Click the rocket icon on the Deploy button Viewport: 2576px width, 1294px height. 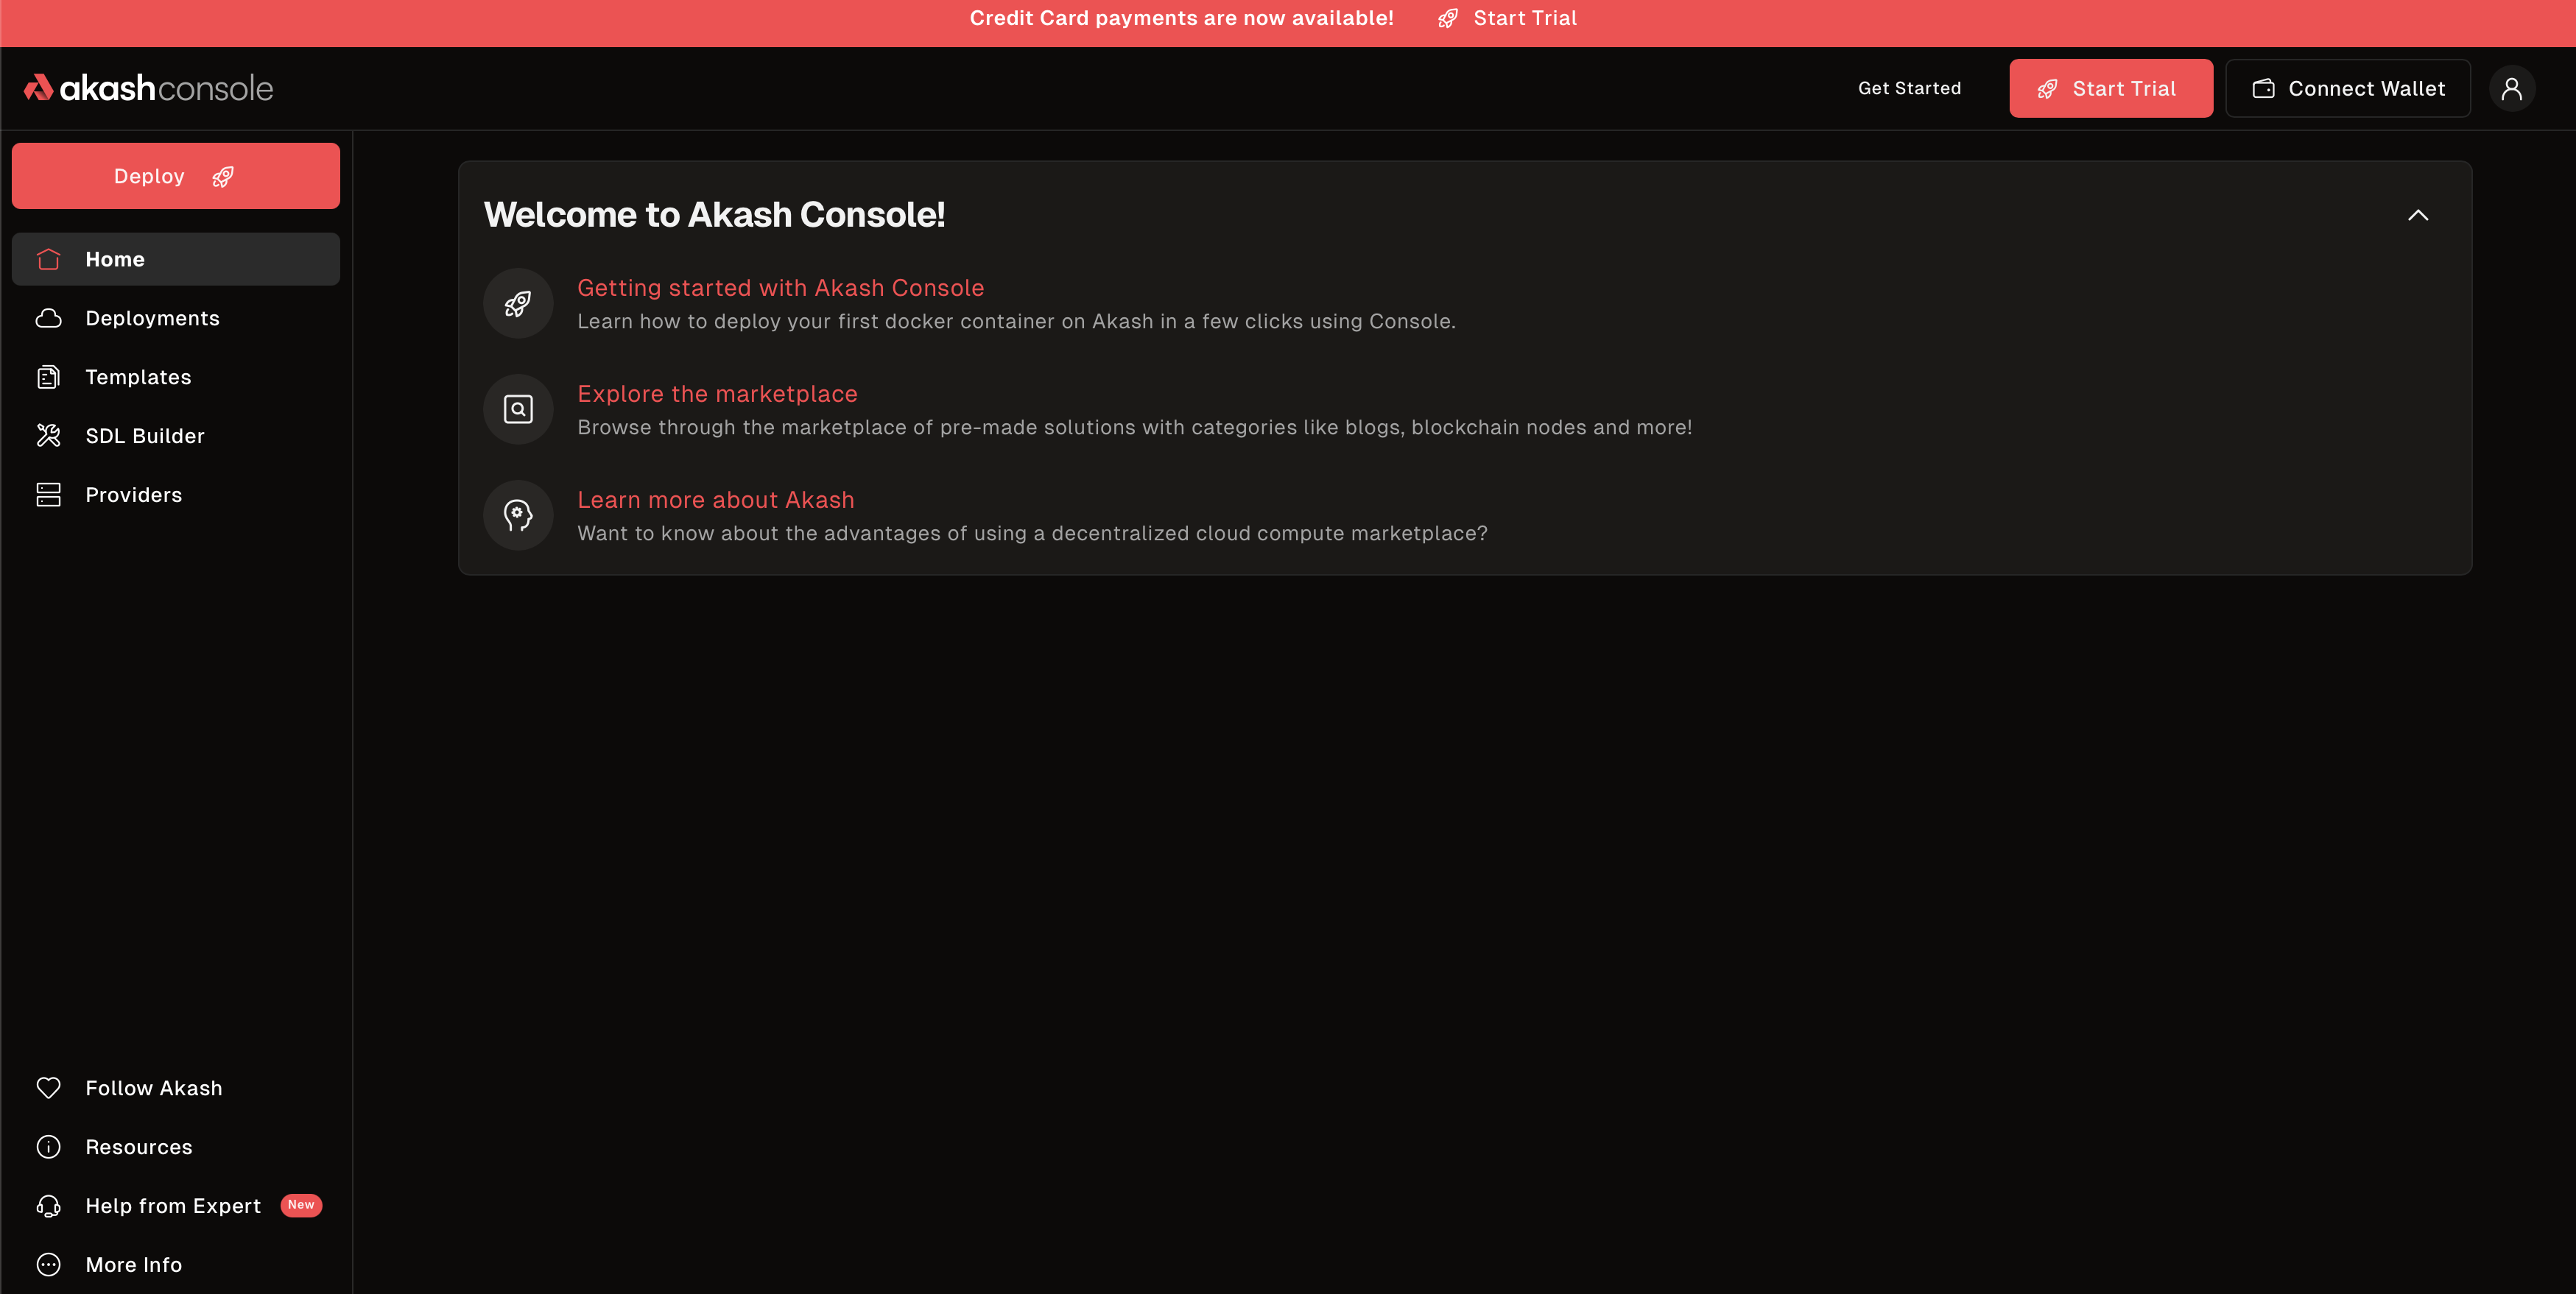pos(222,176)
